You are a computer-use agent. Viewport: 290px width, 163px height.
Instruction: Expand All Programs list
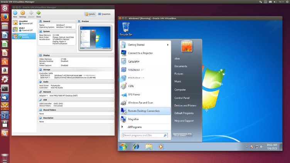[x=145, y=127]
